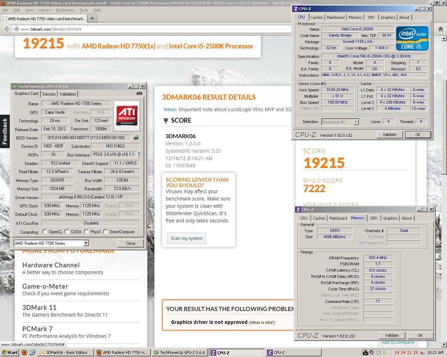The height and width of the screenshot is (357, 447).
Task: Click the Add to compare link
Action: [397, 342]
